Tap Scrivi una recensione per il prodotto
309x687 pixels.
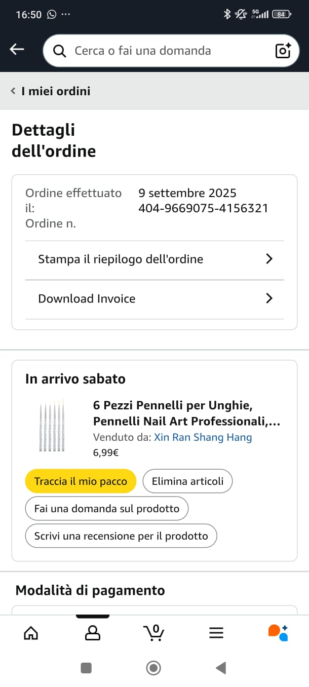[x=121, y=536]
